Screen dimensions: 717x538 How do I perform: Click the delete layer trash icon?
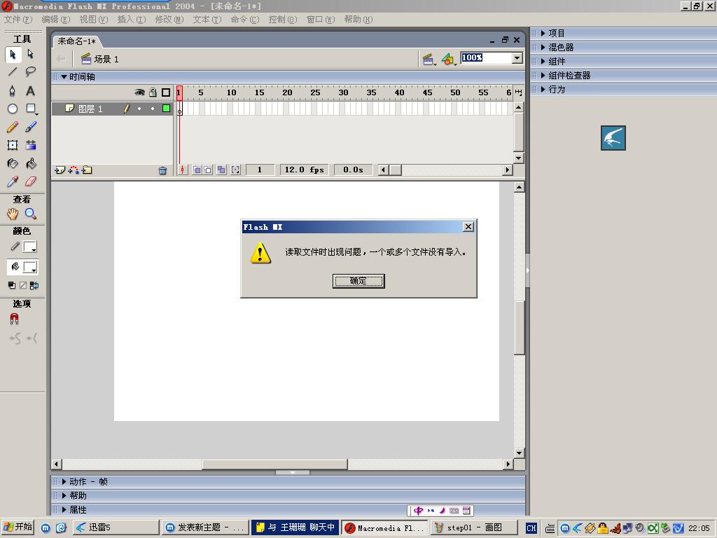[x=162, y=171]
